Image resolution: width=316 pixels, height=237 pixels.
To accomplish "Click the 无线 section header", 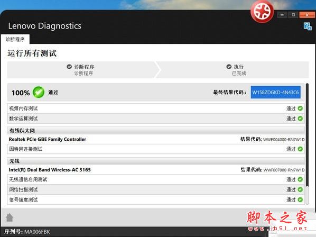I will coord(156,161).
